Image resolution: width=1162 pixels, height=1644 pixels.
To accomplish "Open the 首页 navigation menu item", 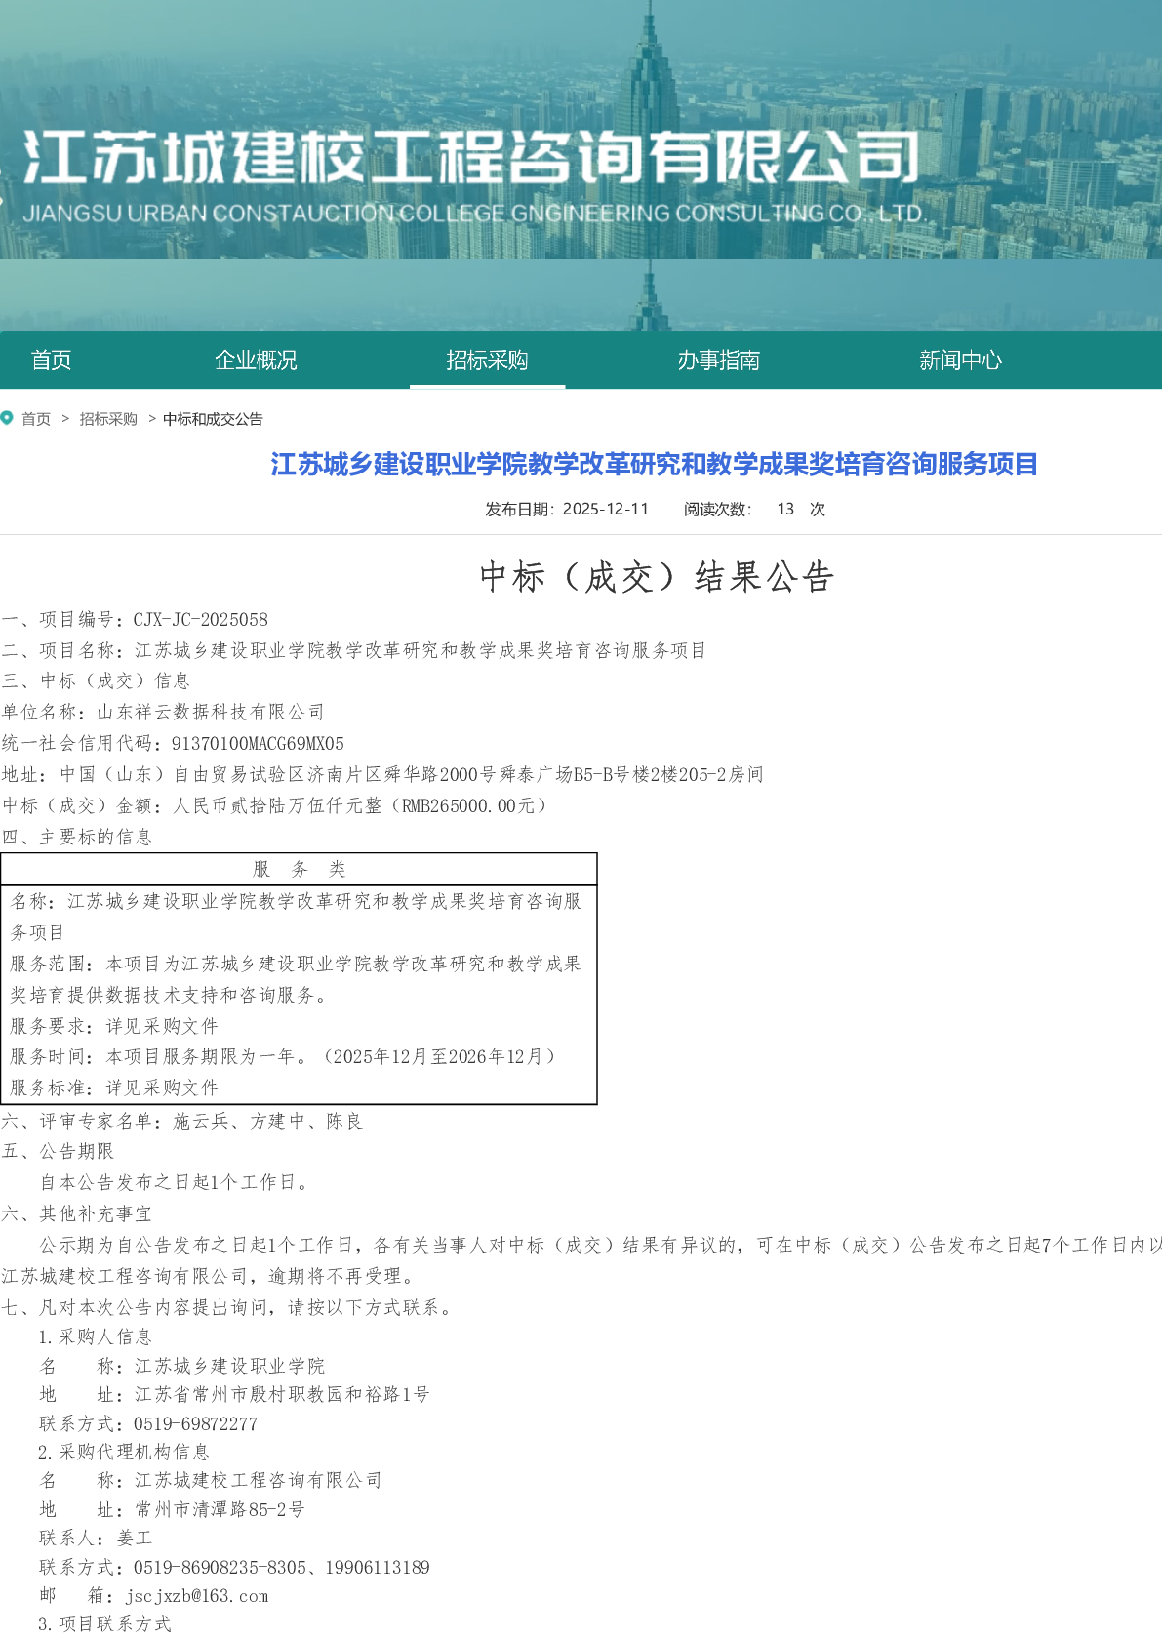I will pos(51,360).
